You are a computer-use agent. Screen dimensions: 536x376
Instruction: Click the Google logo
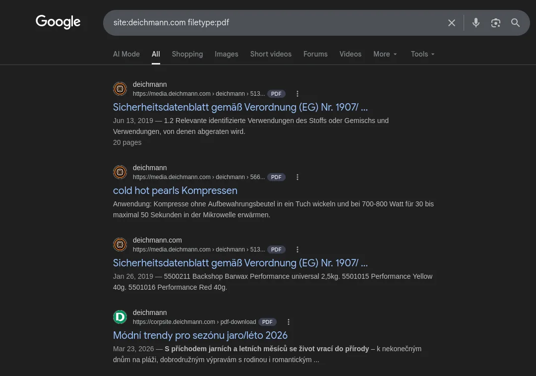coord(58,22)
